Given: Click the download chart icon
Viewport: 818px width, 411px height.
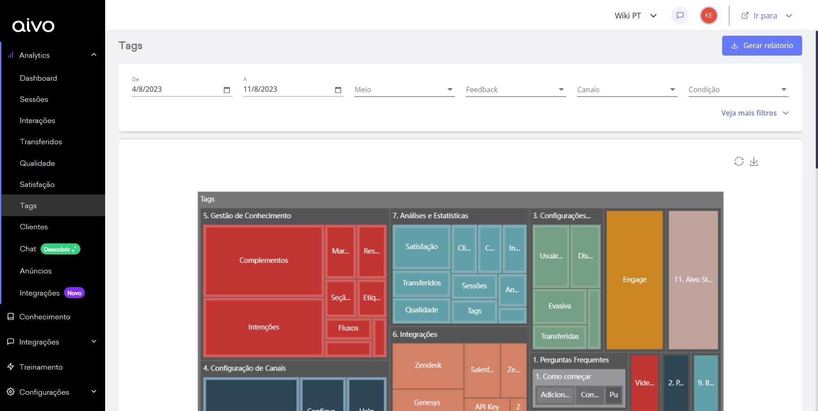Looking at the screenshot, I should (754, 161).
